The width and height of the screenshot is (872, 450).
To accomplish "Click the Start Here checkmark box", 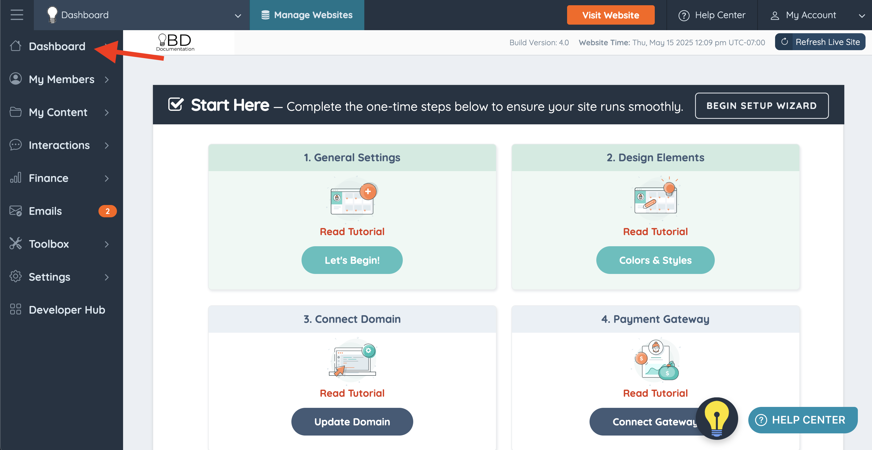I will 176,105.
